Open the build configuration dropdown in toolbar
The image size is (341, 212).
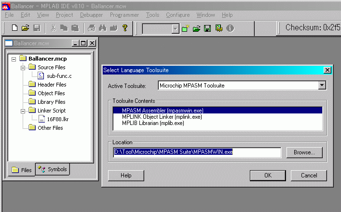click(175, 29)
